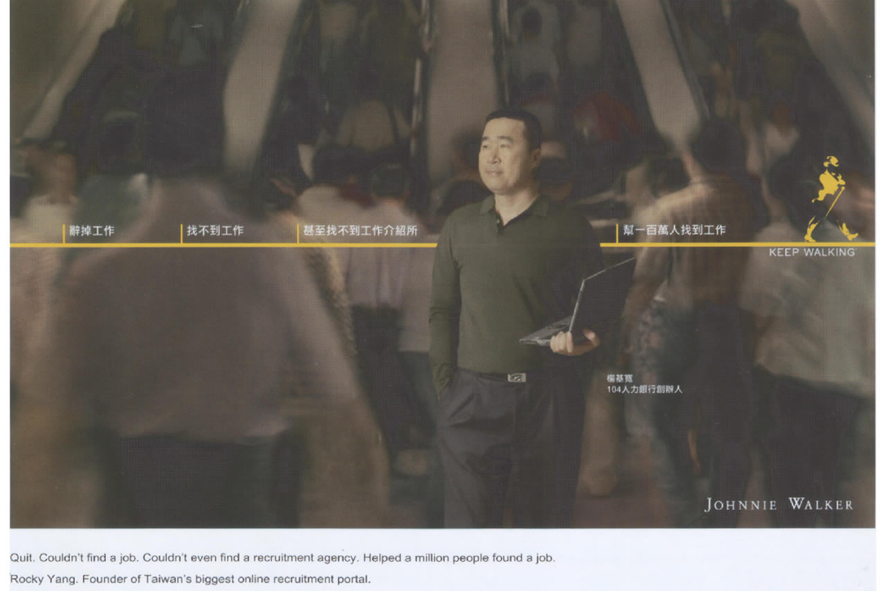Image resolution: width=886 pixels, height=591 pixels.
Task: Click the "Rocky Yang. Founder" caption line
Action: pyautogui.click(x=190, y=579)
